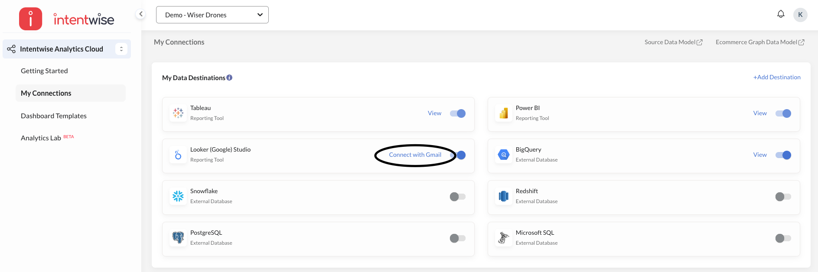Click View for Tableau
The image size is (818, 272).
434,113
